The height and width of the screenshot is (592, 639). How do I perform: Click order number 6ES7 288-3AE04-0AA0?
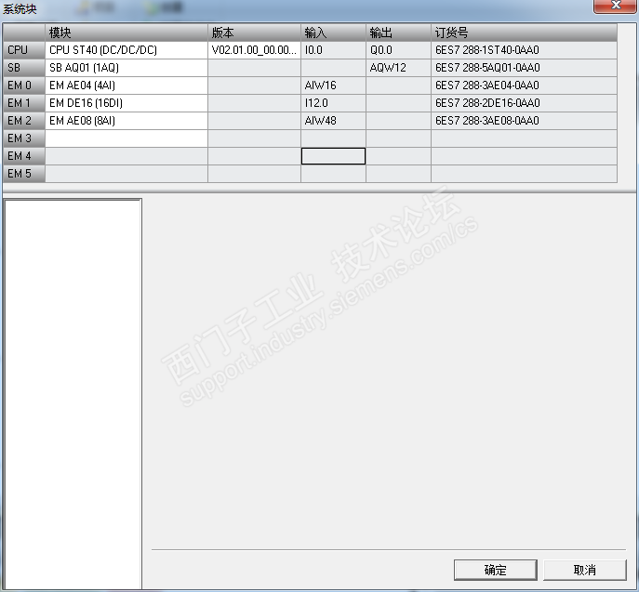(524, 86)
